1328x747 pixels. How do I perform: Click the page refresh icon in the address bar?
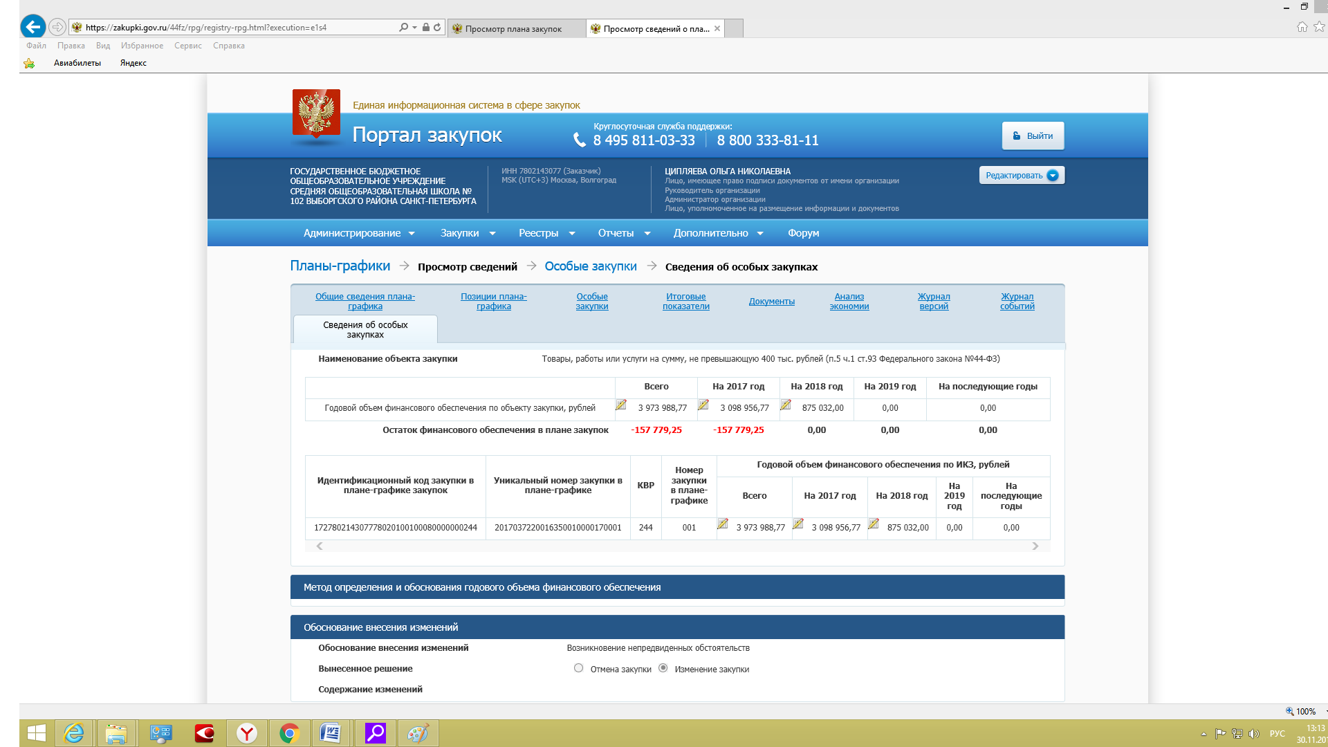437,28
